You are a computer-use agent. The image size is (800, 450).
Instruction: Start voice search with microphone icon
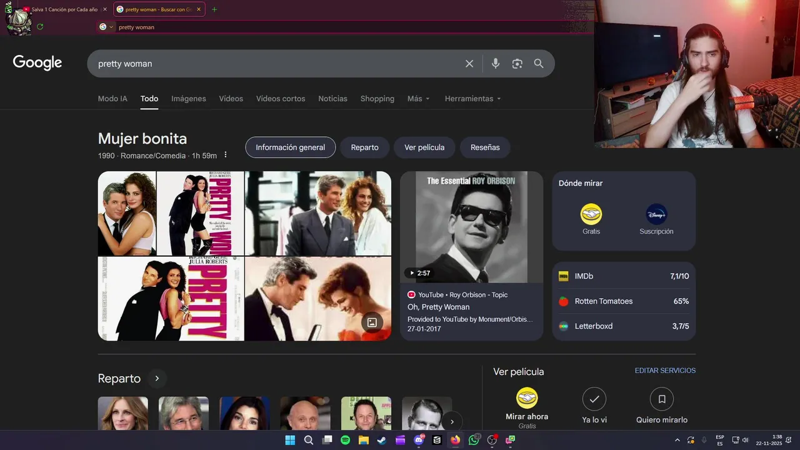pos(496,64)
